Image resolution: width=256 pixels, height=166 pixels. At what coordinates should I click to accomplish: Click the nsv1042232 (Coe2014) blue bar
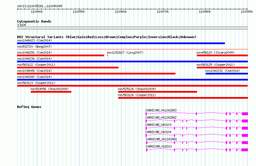(x=227, y=74)
